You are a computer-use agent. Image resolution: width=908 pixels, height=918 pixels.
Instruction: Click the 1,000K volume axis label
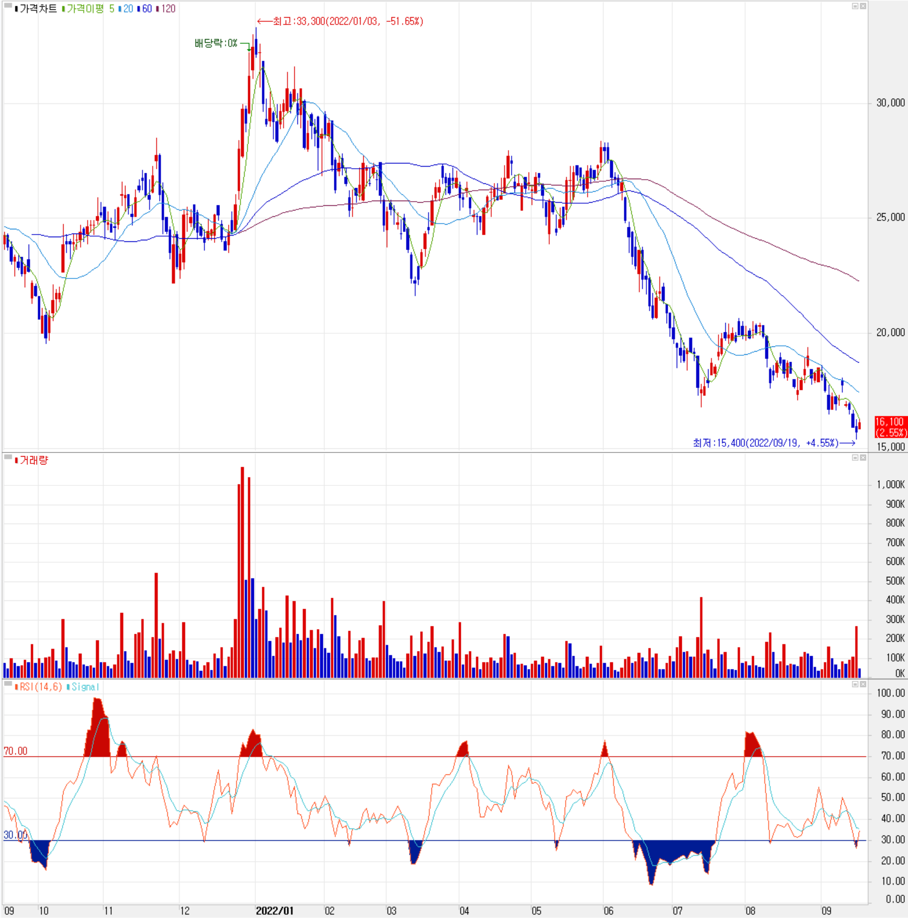point(891,484)
